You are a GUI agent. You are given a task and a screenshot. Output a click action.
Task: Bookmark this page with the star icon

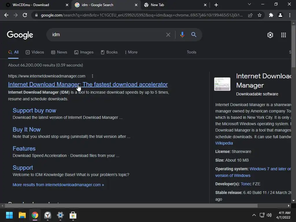tap(260, 15)
